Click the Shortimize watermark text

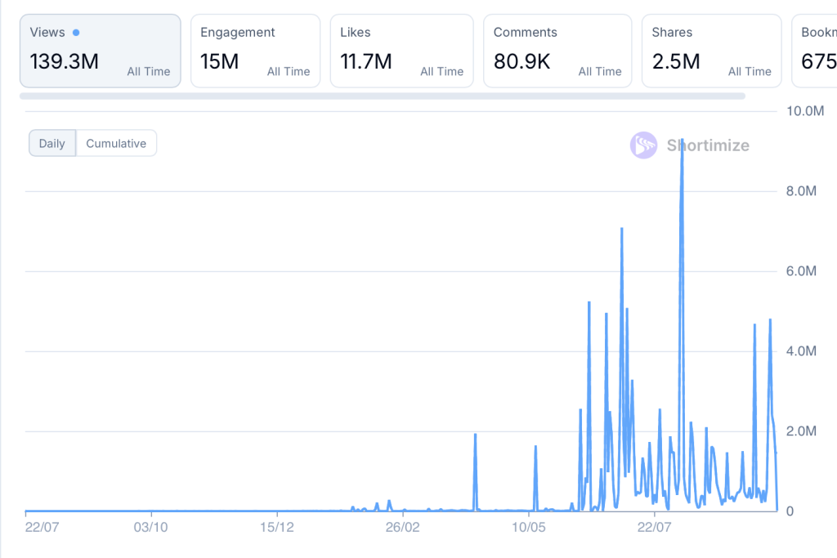coord(707,145)
